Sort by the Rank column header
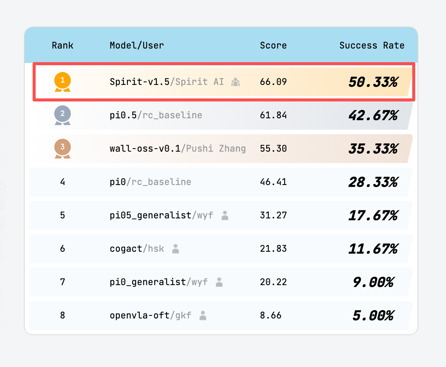 (x=63, y=45)
